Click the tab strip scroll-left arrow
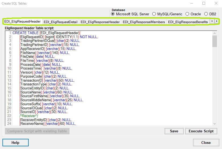Viewport: 222px width, 149px height. click(212, 21)
